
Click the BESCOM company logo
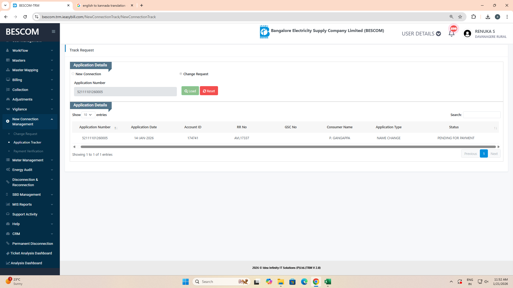click(x=264, y=32)
